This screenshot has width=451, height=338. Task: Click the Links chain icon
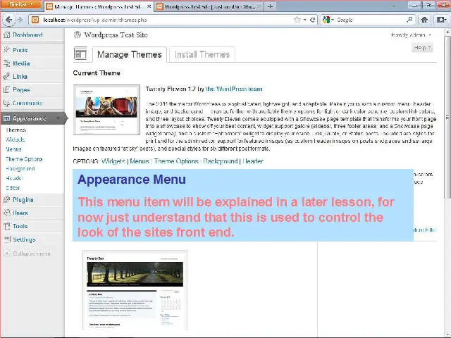tap(6, 77)
